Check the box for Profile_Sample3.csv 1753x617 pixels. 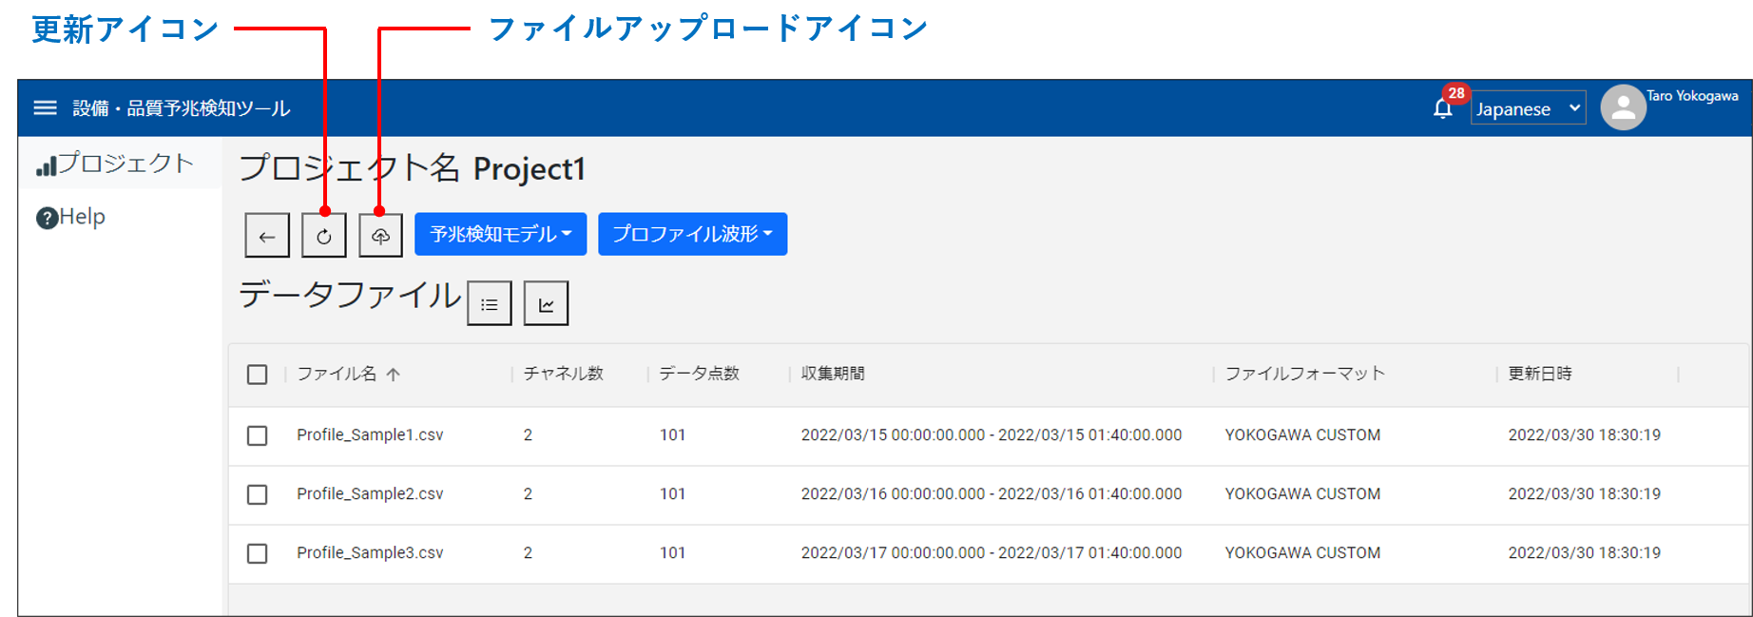point(258,553)
